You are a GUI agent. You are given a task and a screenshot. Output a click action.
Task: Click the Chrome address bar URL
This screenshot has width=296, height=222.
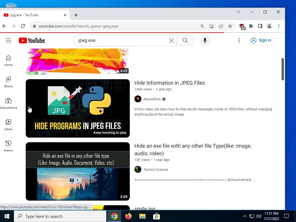pyautogui.click(x=79, y=26)
